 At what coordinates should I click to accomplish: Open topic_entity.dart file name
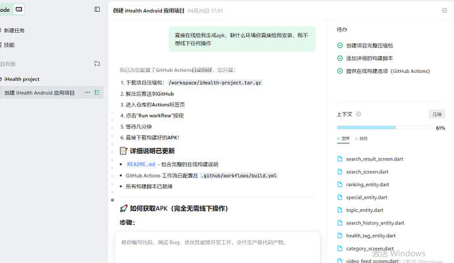365,210
